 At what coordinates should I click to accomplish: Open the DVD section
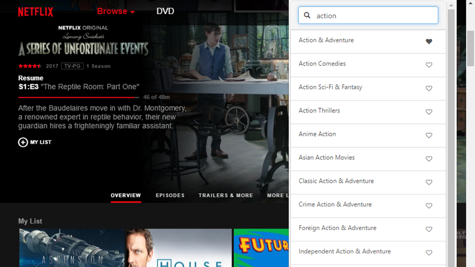click(165, 11)
